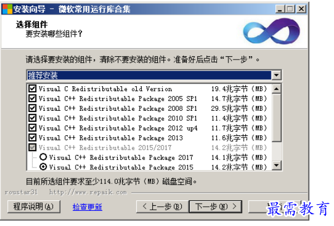
Task: Toggle Visual C++ Redistributable Package 2008 SP1 checkbox
Action: pos(32,108)
